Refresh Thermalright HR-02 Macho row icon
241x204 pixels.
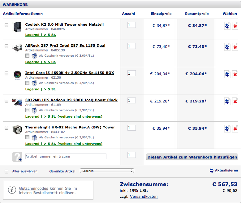pos(227,128)
